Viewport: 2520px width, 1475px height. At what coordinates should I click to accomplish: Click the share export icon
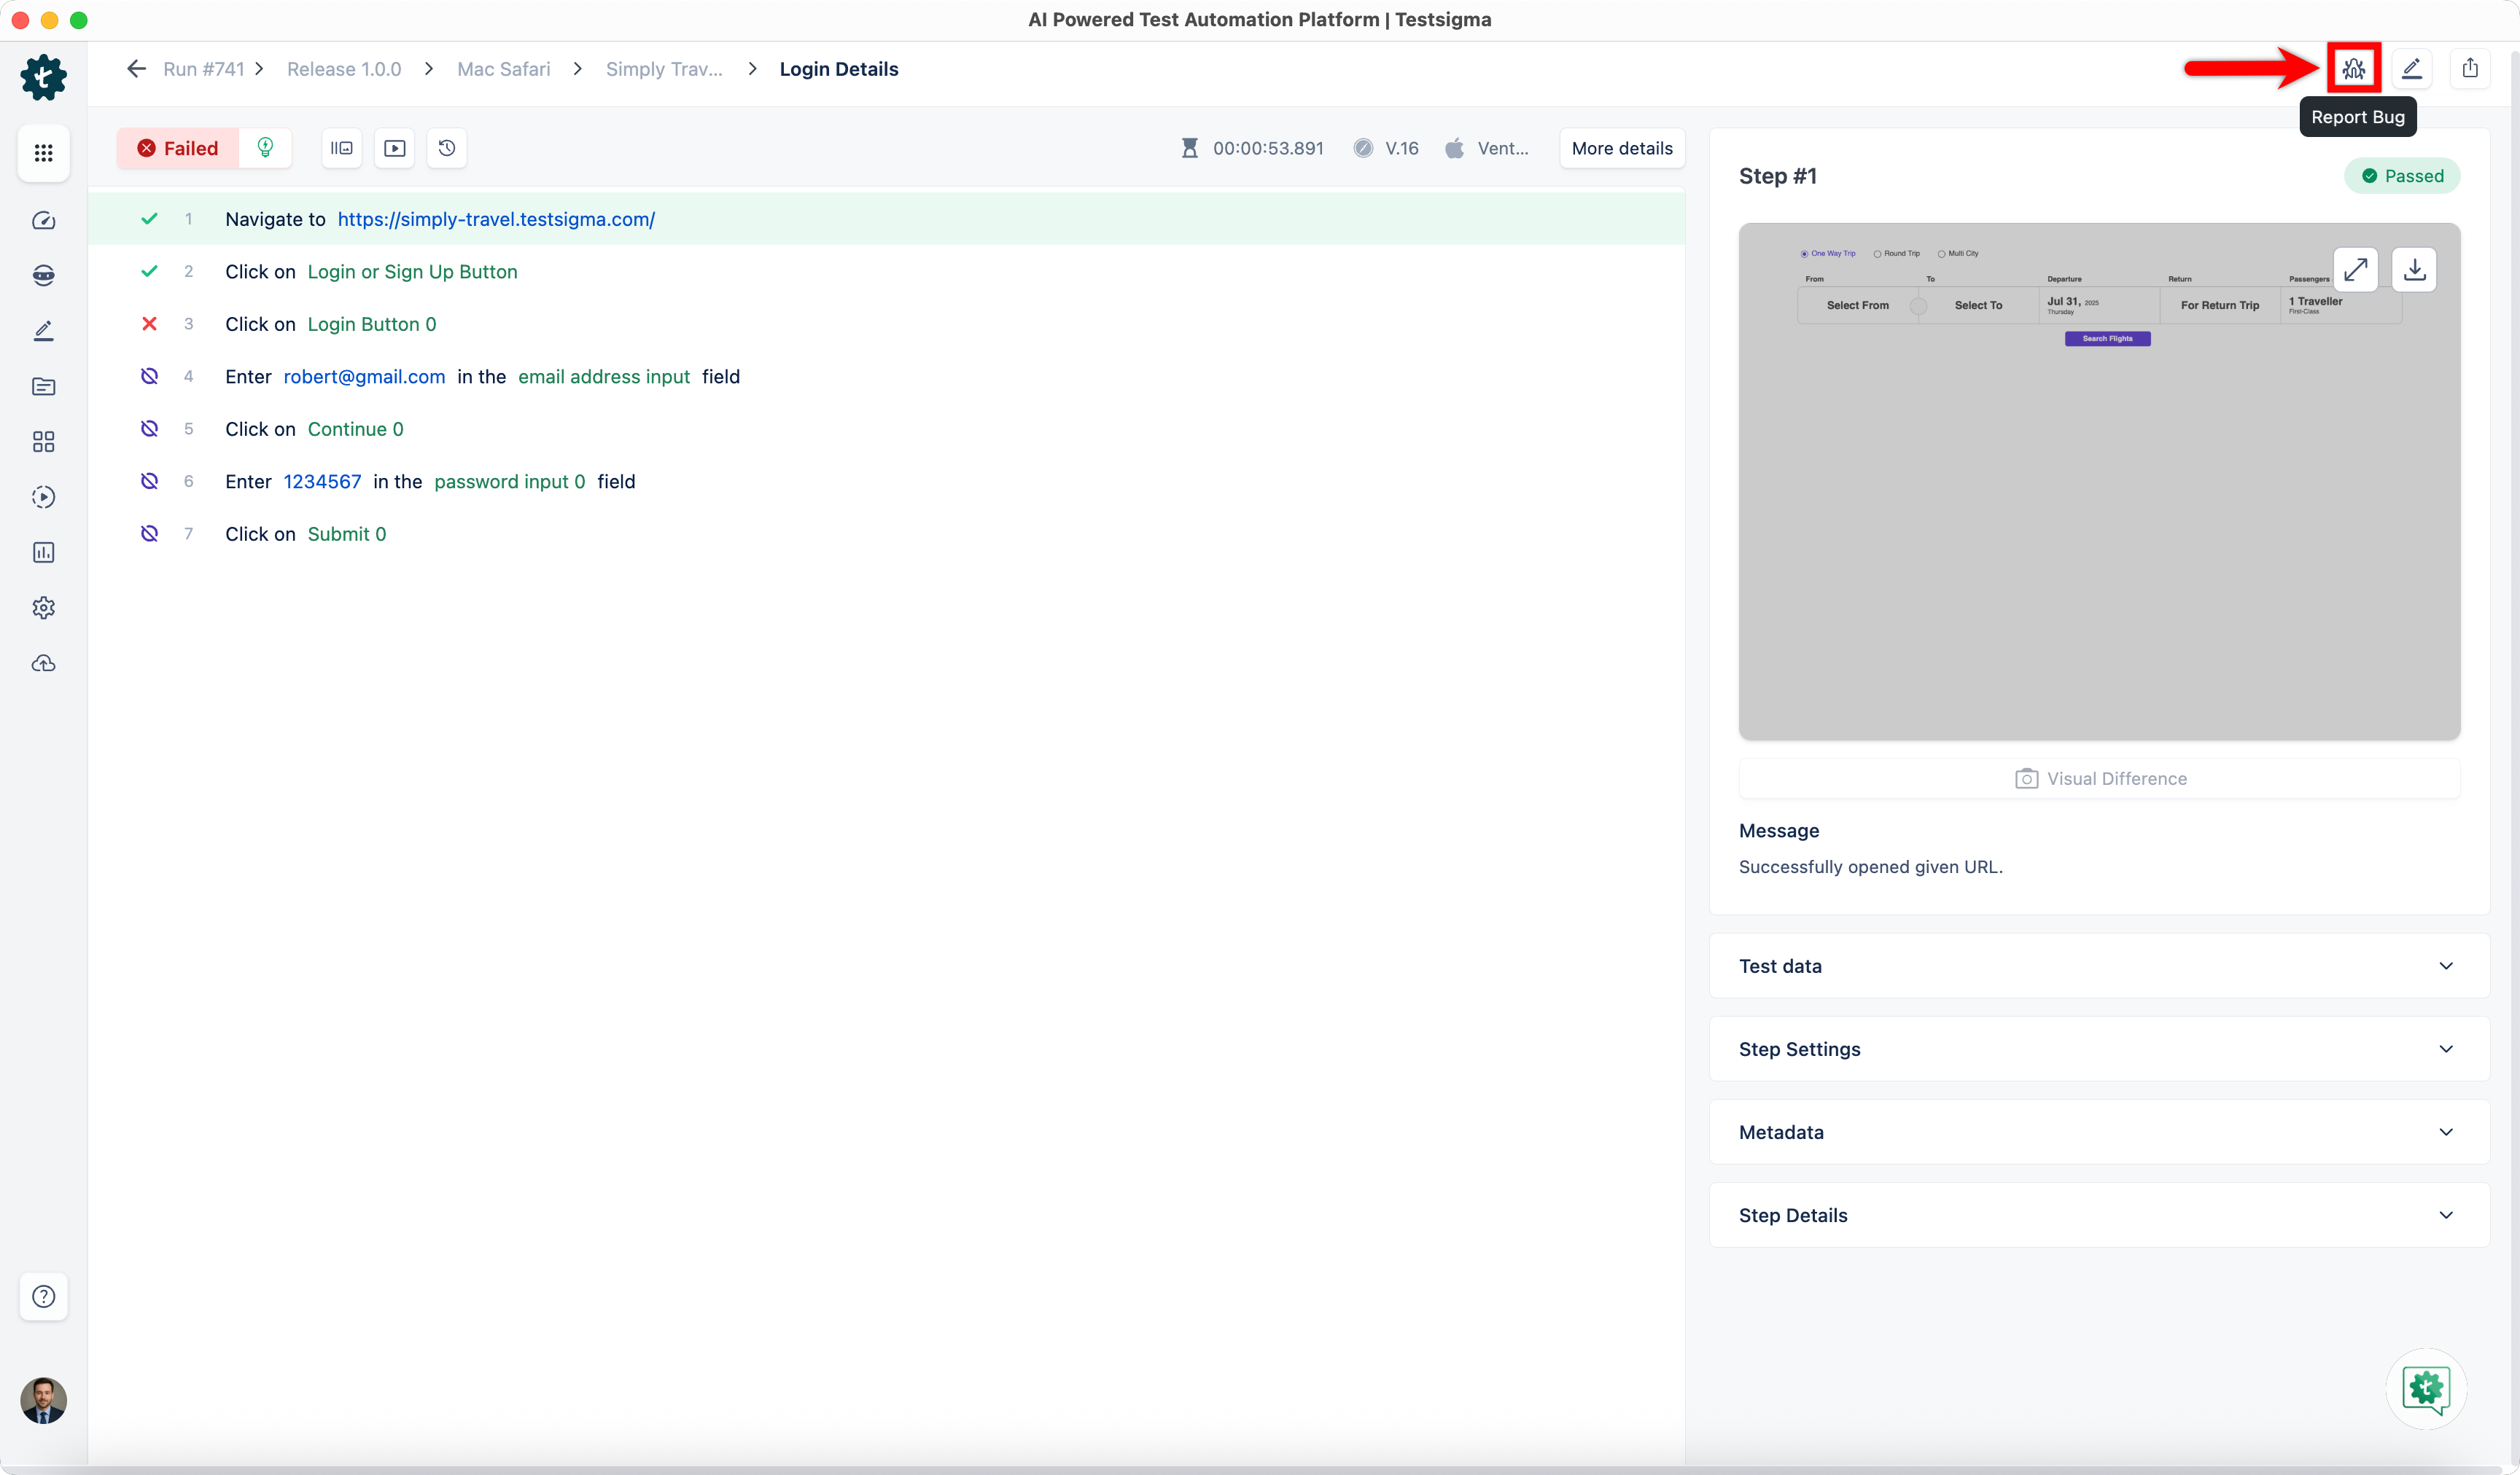pos(2469,68)
